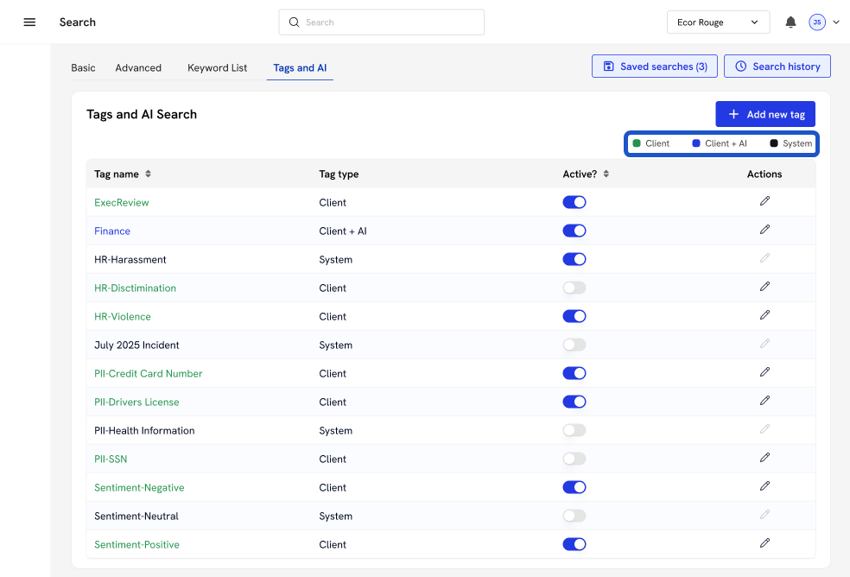Click the notifications bell icon

[x=790, y=22]
